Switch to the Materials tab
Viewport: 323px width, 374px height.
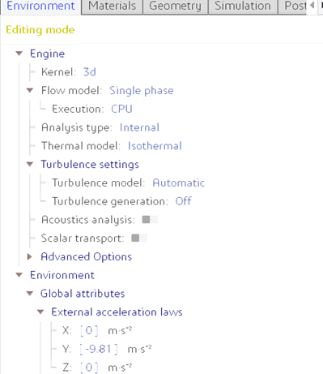coord(112,6)
